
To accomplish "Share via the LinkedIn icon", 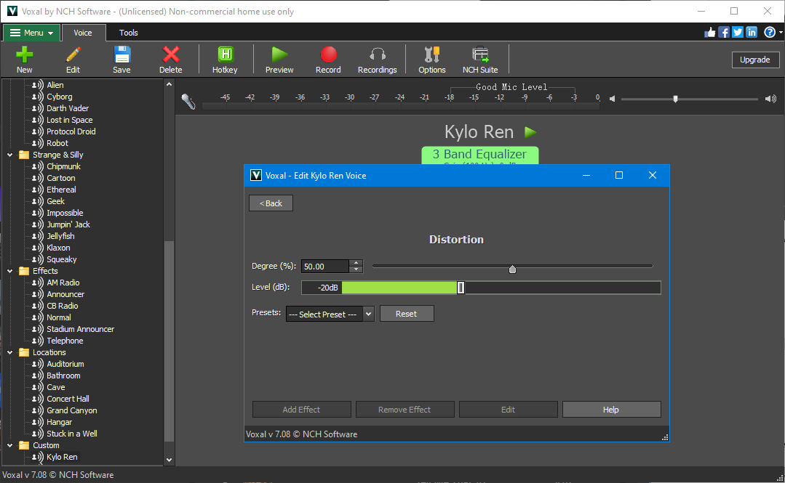I will 752,33.
